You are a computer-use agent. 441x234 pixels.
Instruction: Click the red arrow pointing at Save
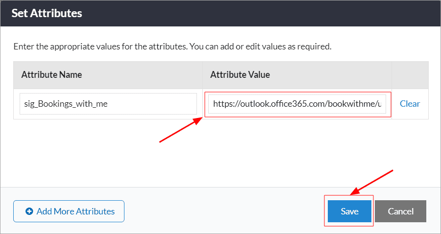point(371,182)
